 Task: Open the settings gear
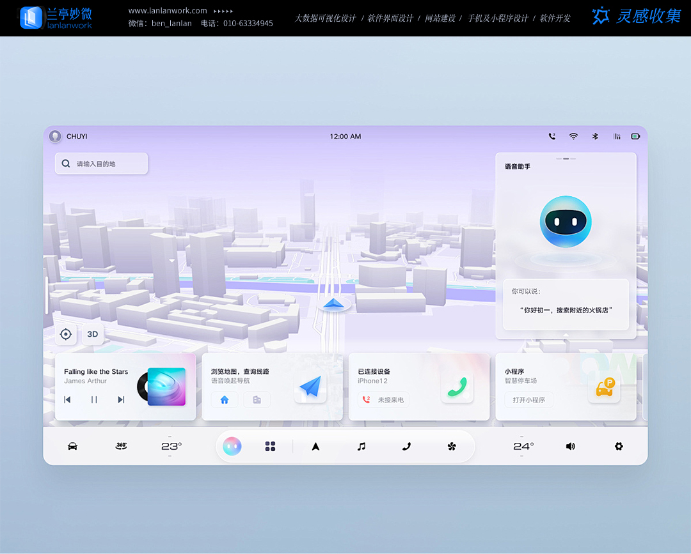pyautogui.click(x=619, y=446)
